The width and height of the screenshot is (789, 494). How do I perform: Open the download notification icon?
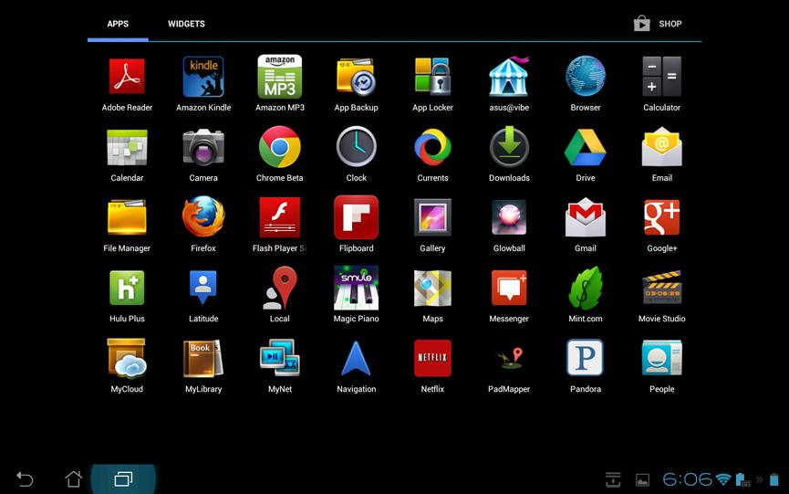[613, 479]
